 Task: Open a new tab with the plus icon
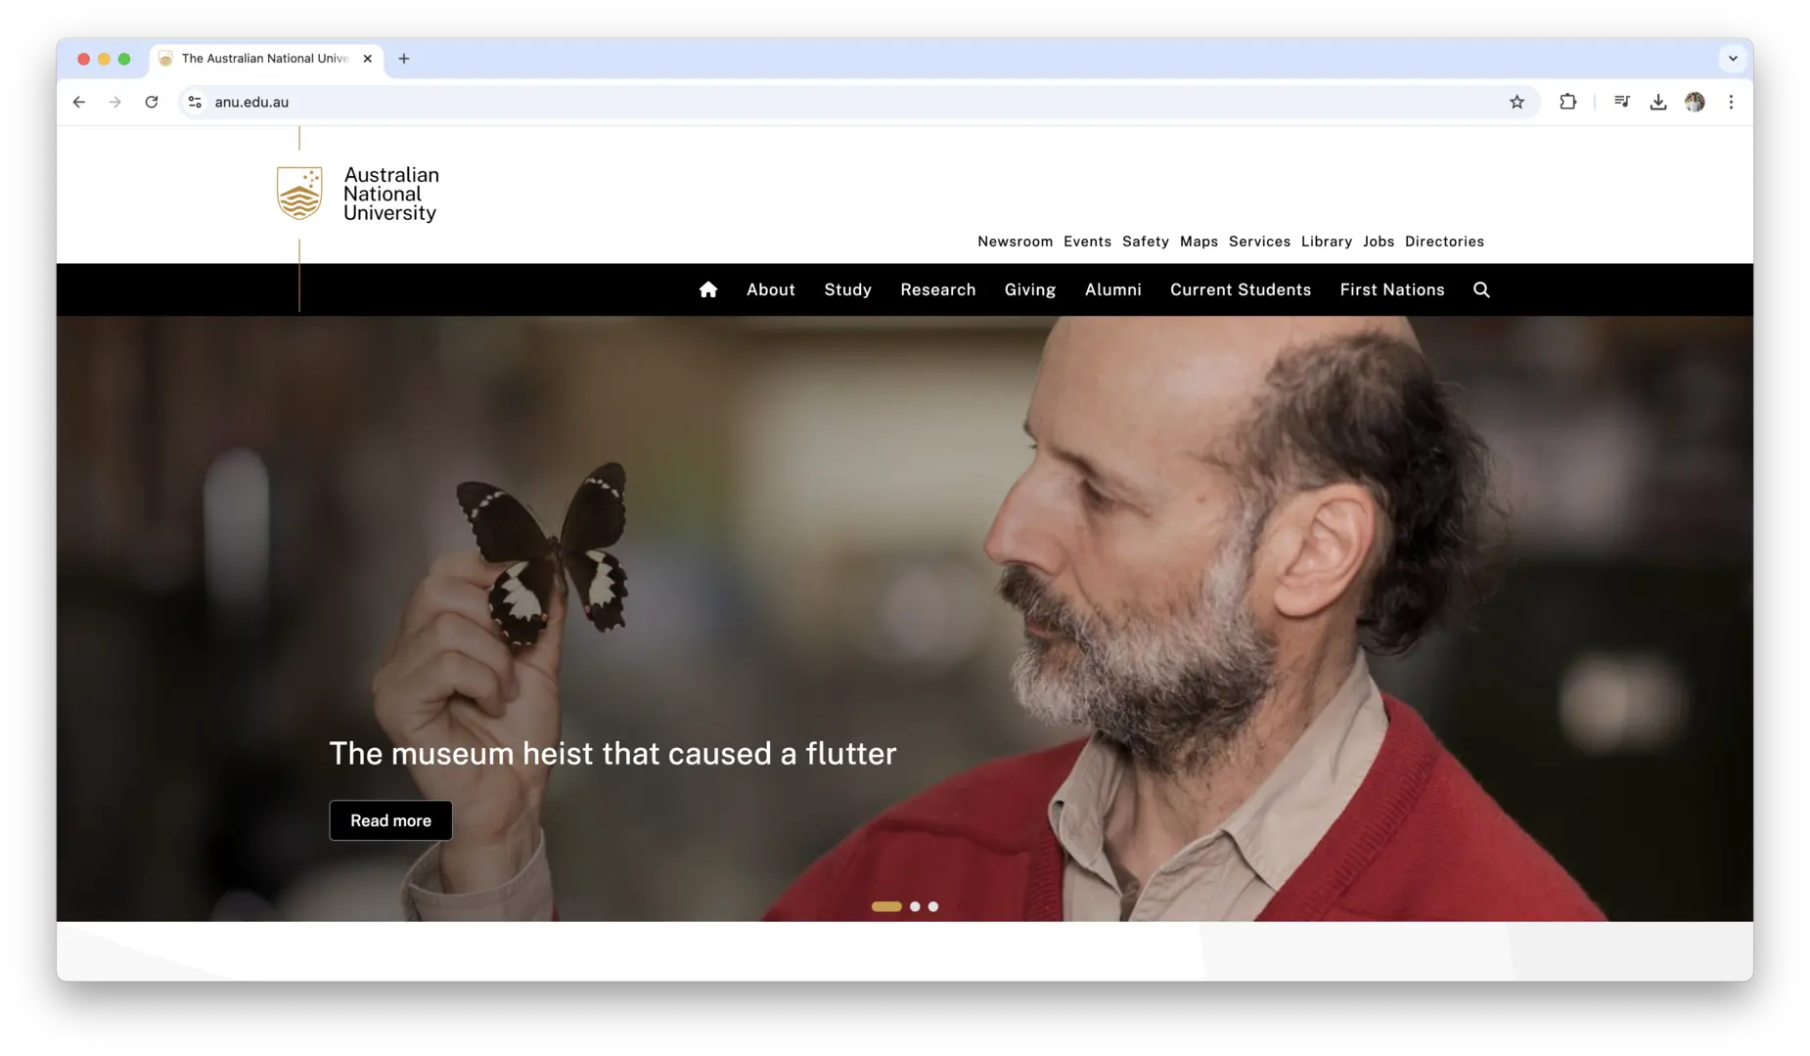click(403, 59)
